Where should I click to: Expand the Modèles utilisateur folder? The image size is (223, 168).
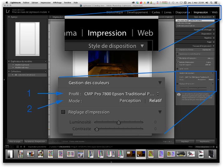click(13, 68)
